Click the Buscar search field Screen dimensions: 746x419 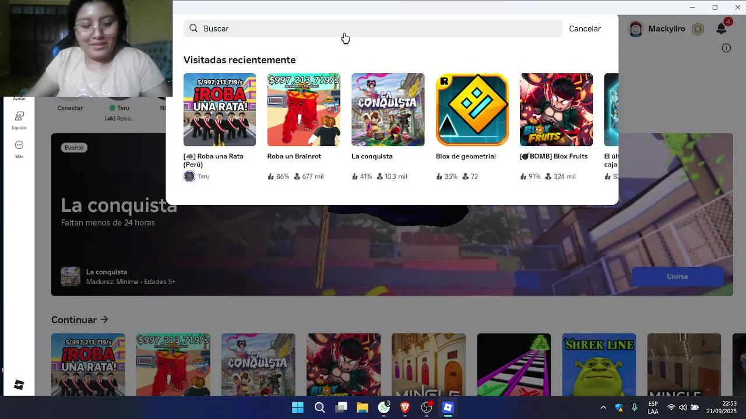point(373,29)
